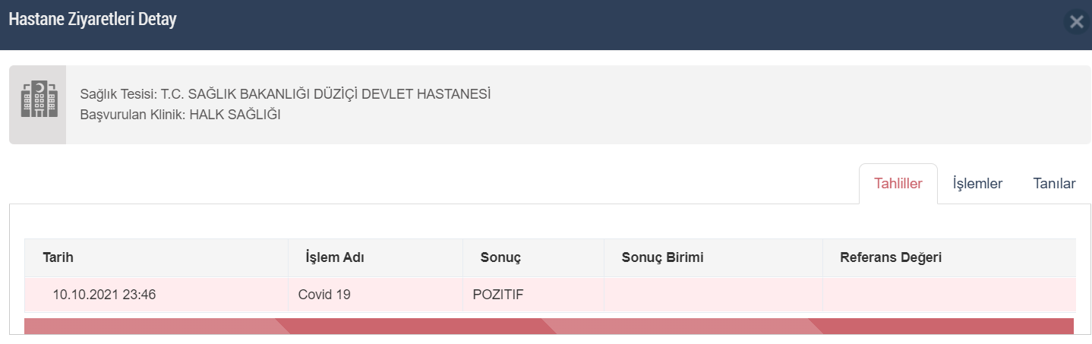Select the Referans Değeri column header
Image resolution: width=1092 pixels, height=344 pixels.
coord(949,257)
